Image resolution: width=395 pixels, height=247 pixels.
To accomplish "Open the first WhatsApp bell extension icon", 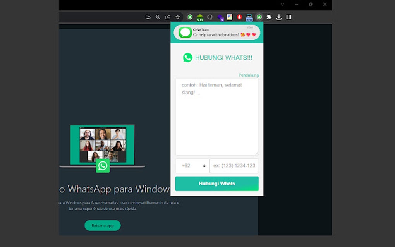I will pyautogui.click(x=190, y=17).
